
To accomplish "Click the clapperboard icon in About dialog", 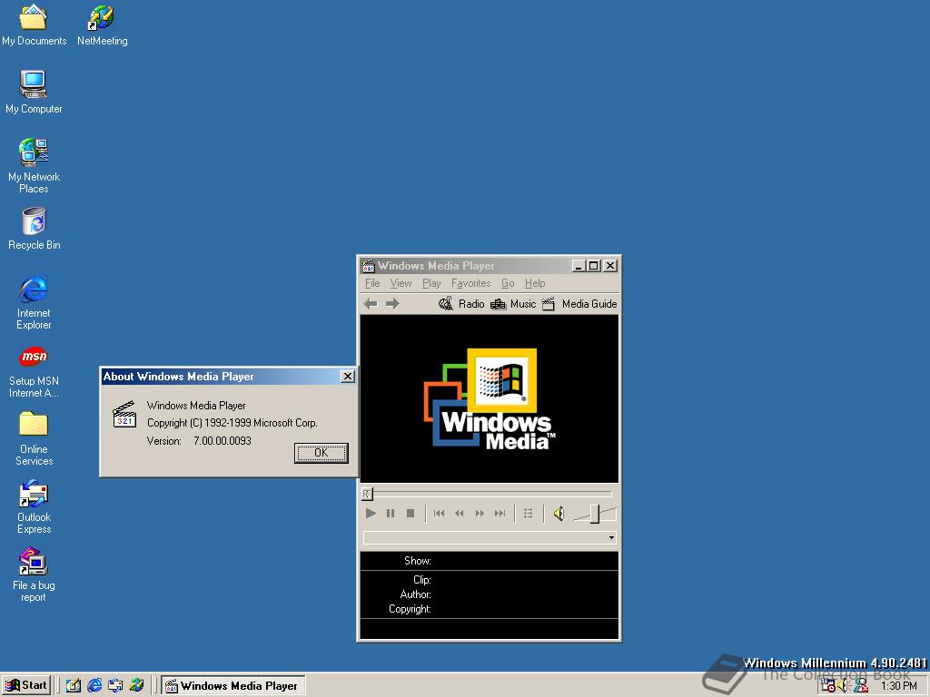I will click(x=124, y=414).
